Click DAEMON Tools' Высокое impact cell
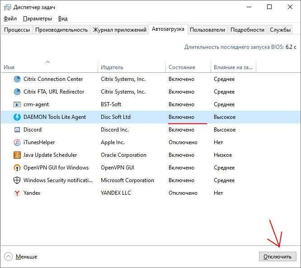 tap(225, 117)
